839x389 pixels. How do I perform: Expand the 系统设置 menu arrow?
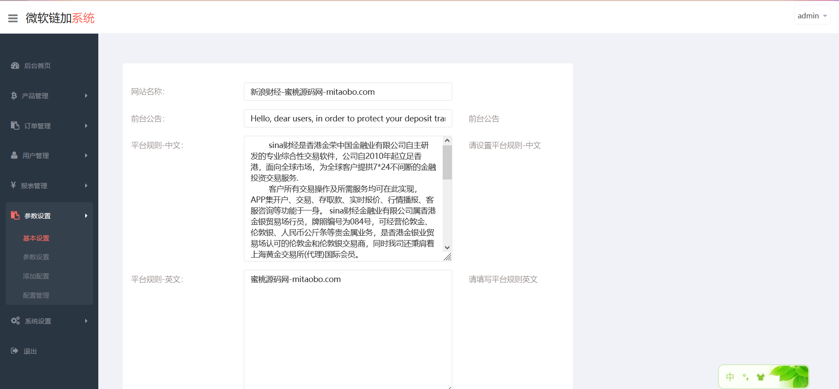click(86, 321)
